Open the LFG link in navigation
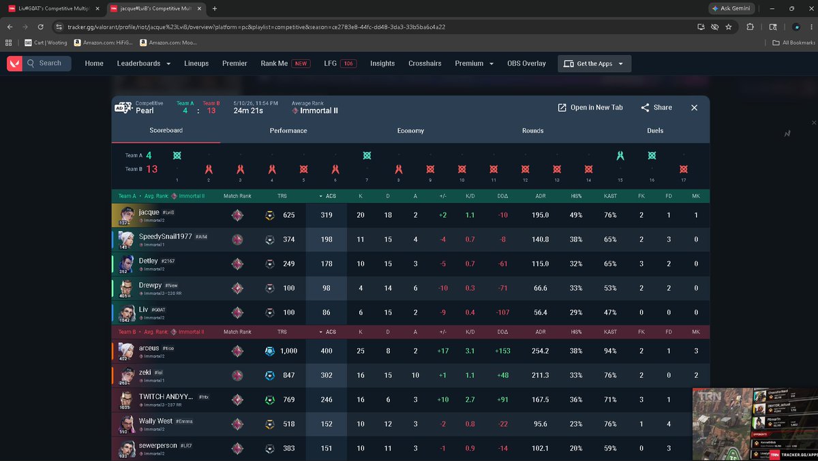818x461 pixels. [x=340, y=63]
